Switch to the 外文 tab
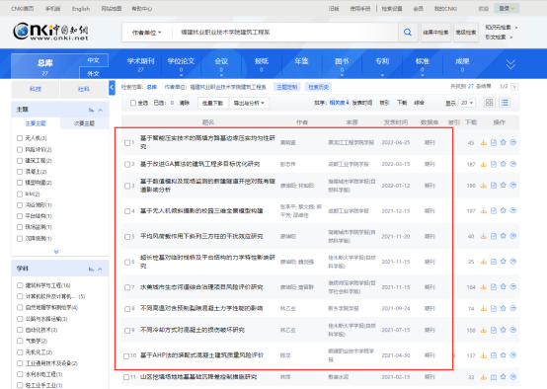Viewport: 547px width, 389px height. tap(93, 74)
